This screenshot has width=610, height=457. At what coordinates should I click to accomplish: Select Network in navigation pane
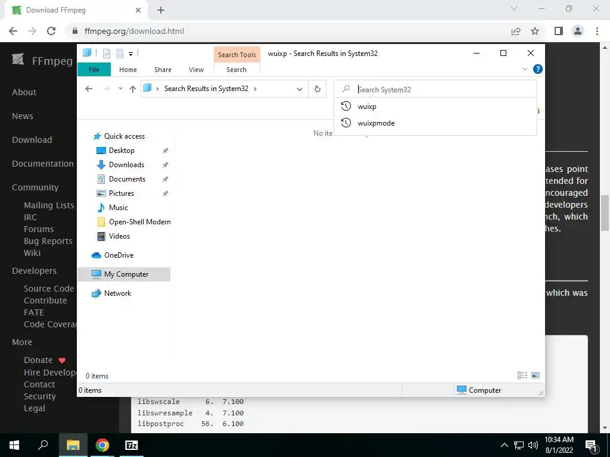(x=117, y=293)
